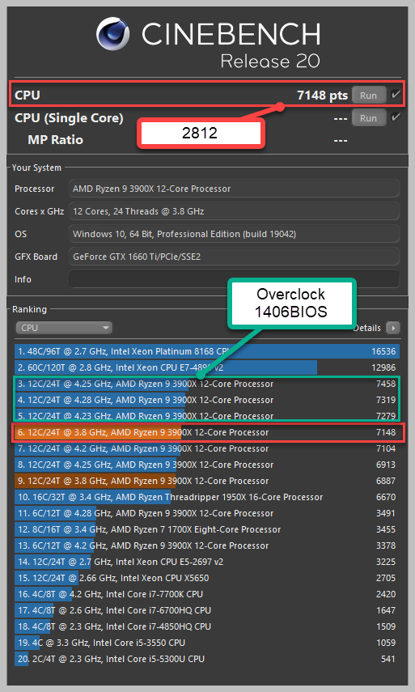Screen dimensions: 415x692
Task: Click the Details label in Ranking
Action: tap(367, 328)
